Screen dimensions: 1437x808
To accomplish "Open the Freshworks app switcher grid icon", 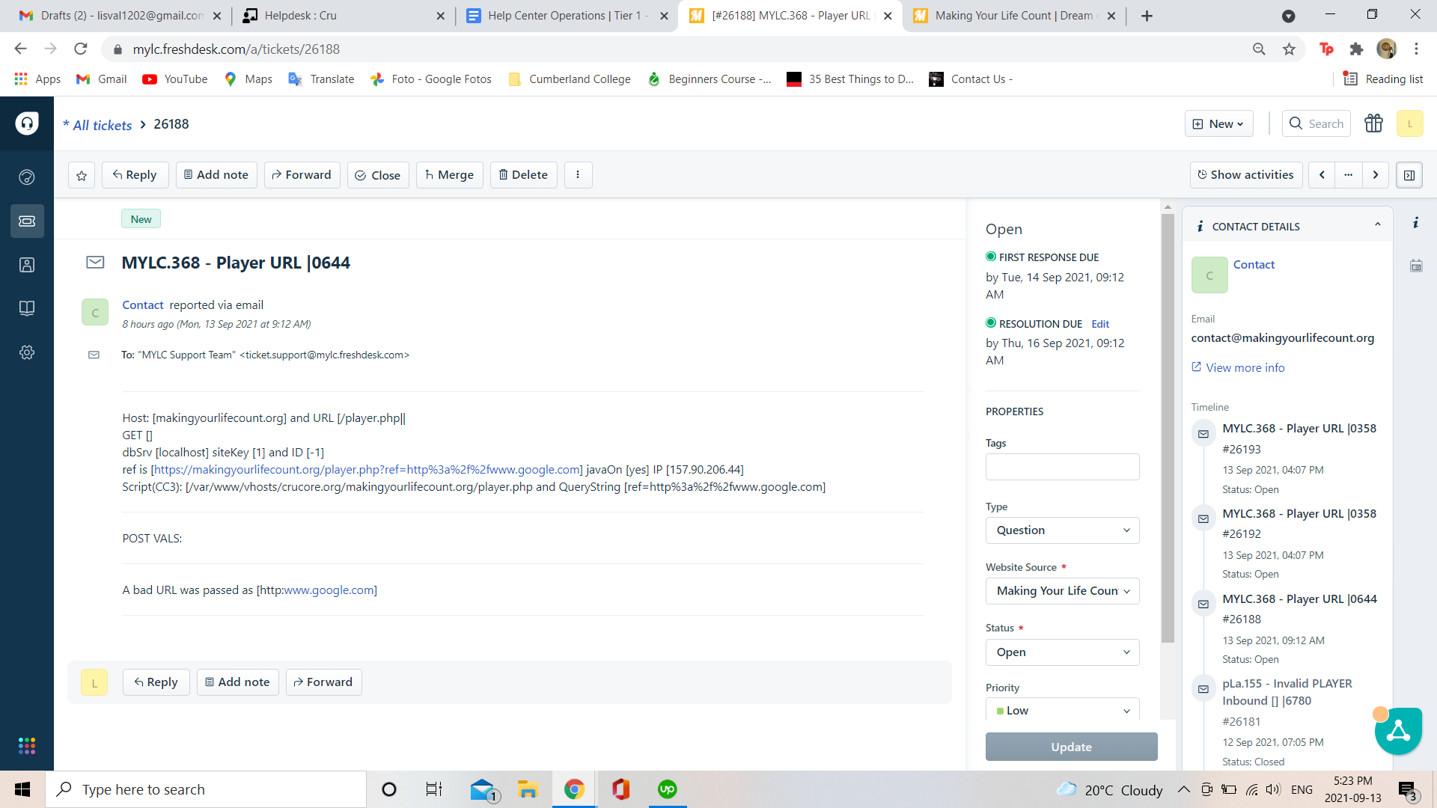I will [x=27, y=745].
